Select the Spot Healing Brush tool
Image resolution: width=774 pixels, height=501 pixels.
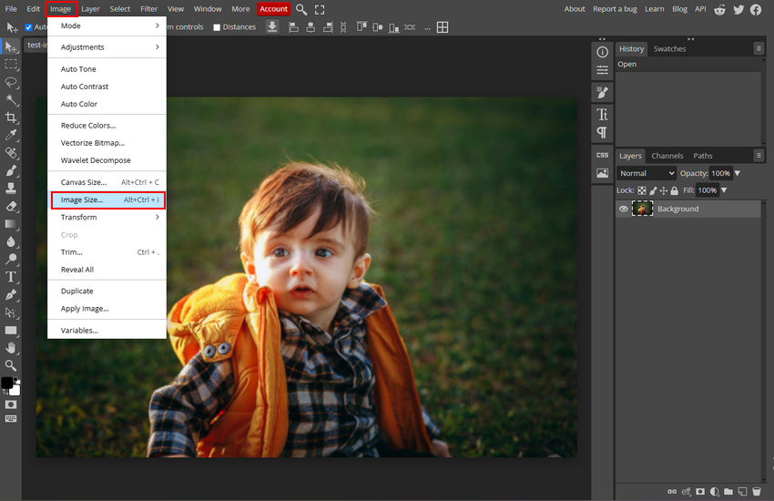(10, 152)
